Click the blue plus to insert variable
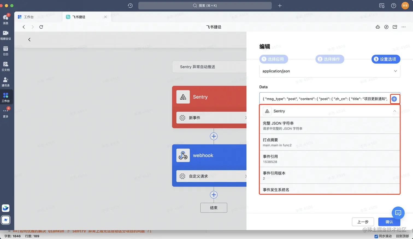Image resolution: width=413 pixels, height=239 pixels. pos(394,99)
